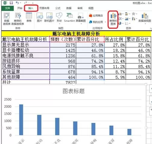Insert a stock or radar chart
The image size is (152, 144).
(134, 14)
